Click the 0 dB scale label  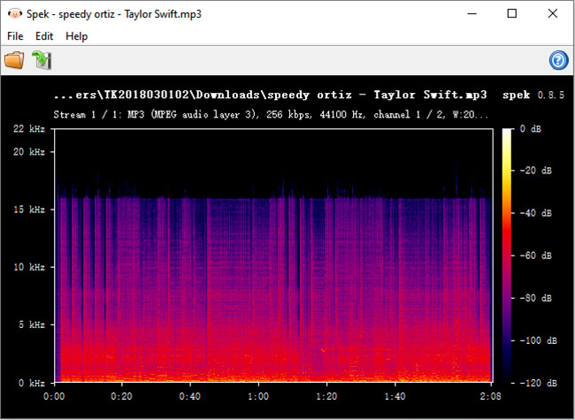pos(531,128)
